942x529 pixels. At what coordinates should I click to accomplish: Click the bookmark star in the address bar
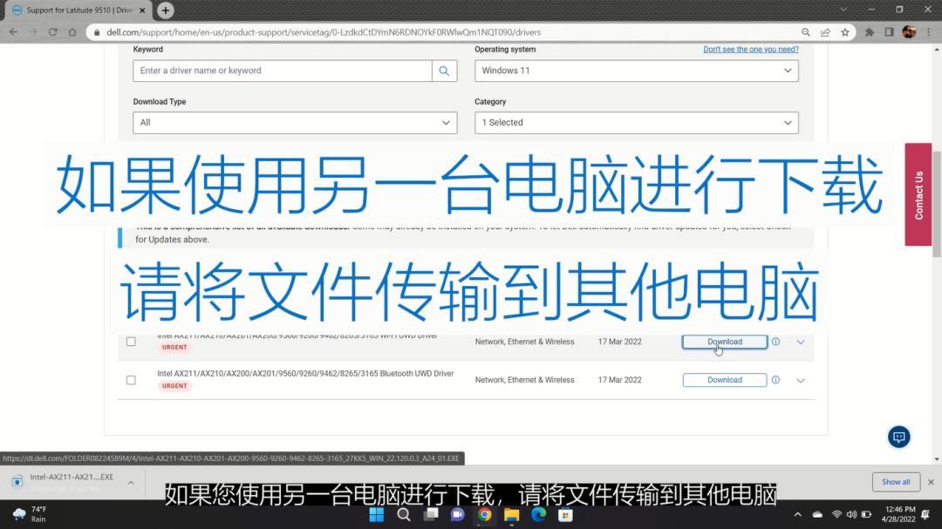pyautogui.click(x=845, y=31)
